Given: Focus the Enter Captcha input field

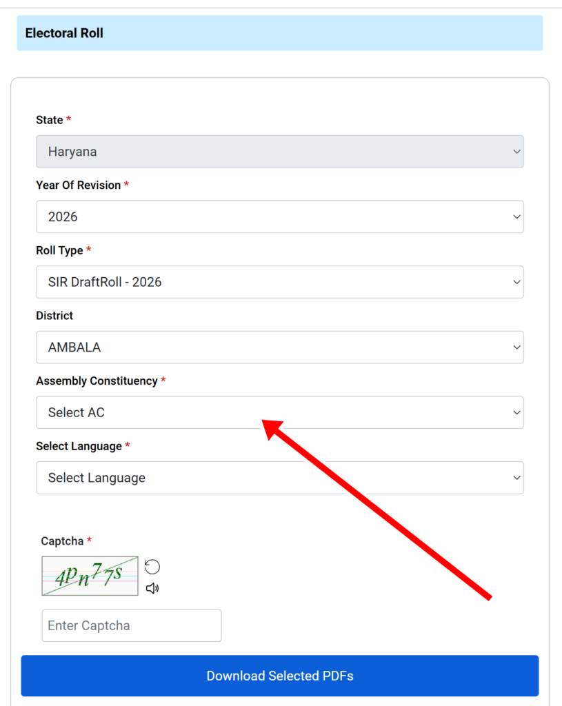Looking at the screenshot, I should (132, 625).
